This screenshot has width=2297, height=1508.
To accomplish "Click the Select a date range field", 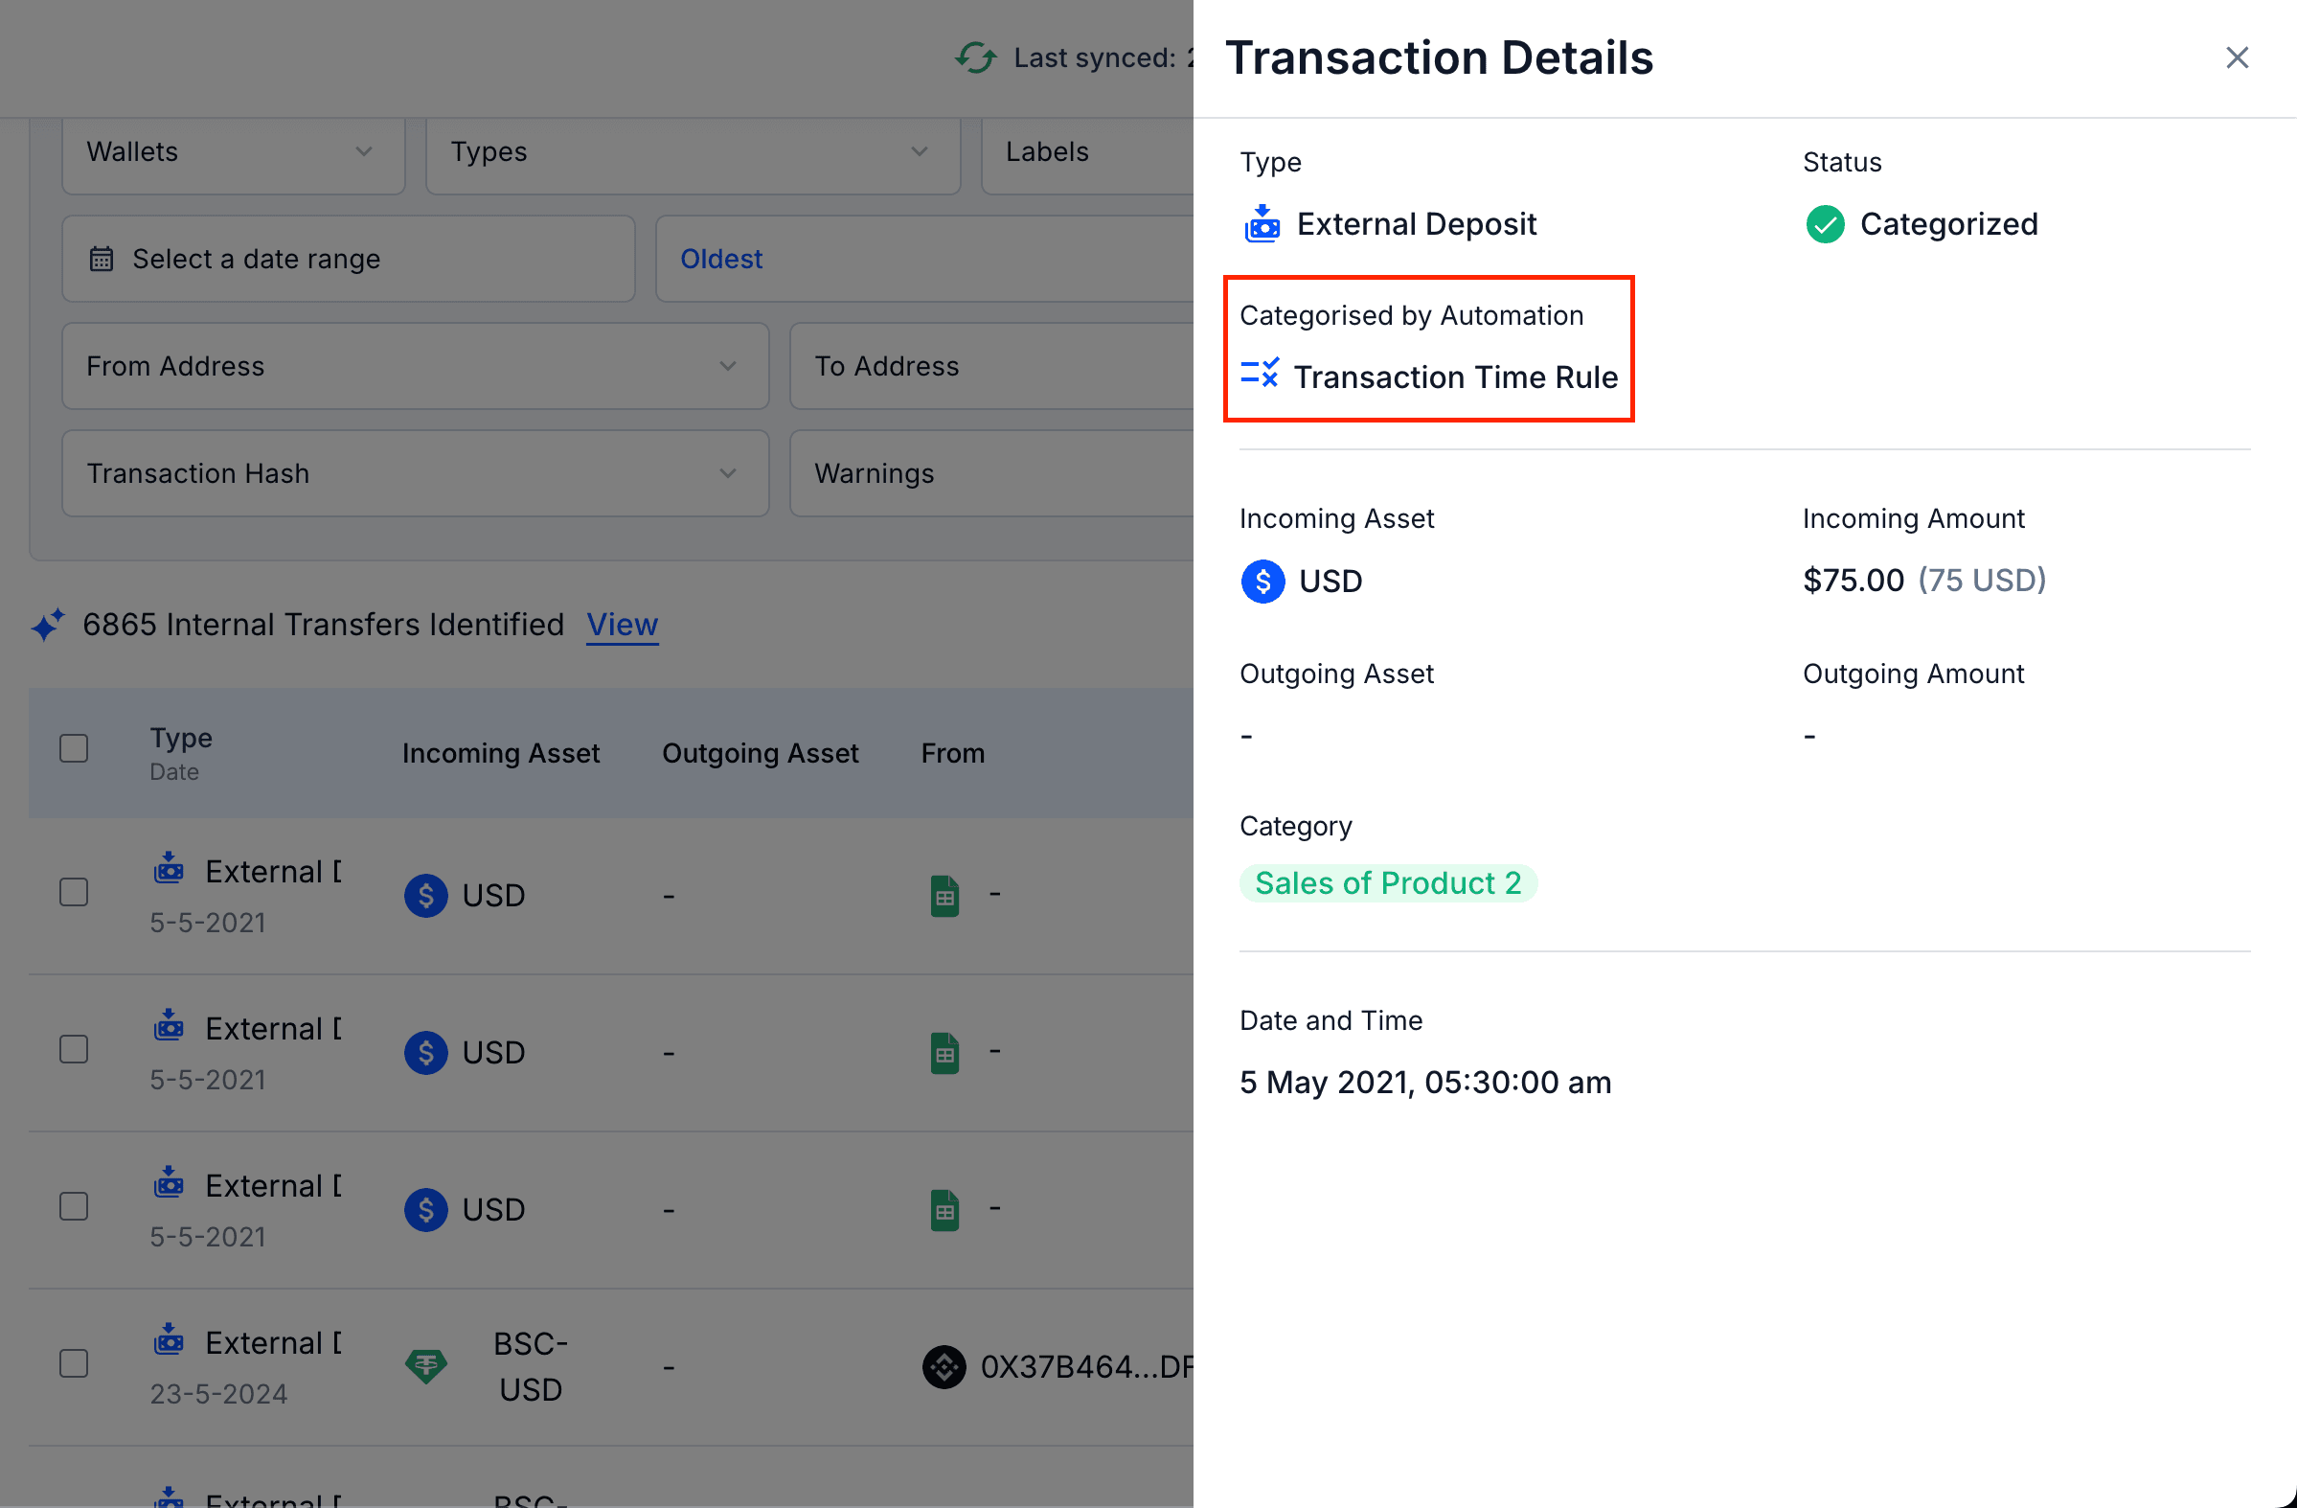I will coord(348,259).
